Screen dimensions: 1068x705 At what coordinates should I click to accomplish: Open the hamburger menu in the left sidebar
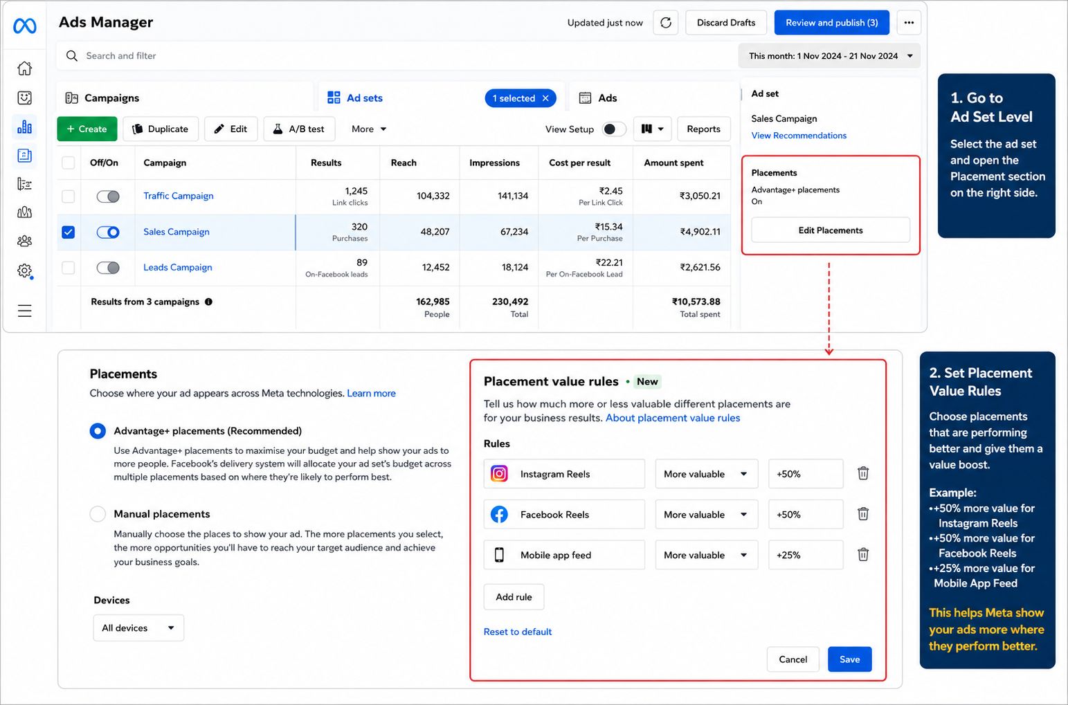pos(25,311)
